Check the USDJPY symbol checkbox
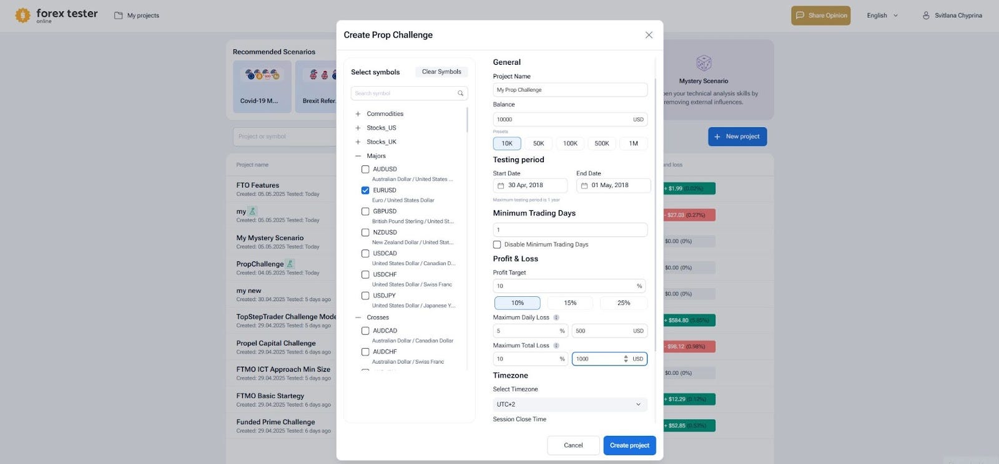Screen dimensions: 999x464 pyautogui.click(x=365, y=296)
